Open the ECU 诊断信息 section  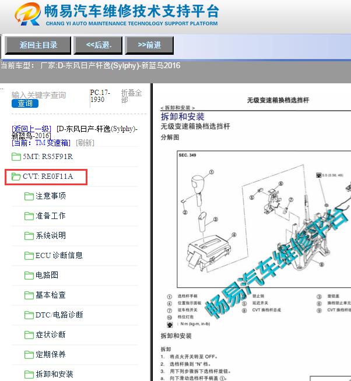pos(59,255)
